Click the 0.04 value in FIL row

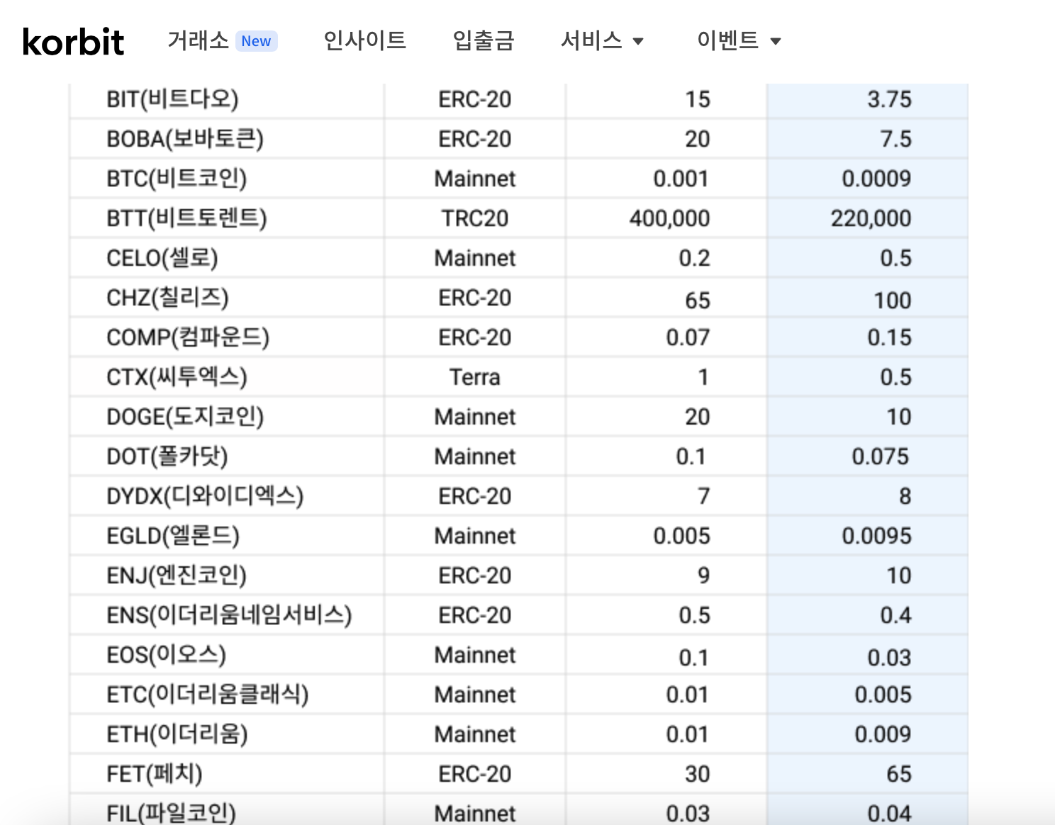[x=889, y=814]
